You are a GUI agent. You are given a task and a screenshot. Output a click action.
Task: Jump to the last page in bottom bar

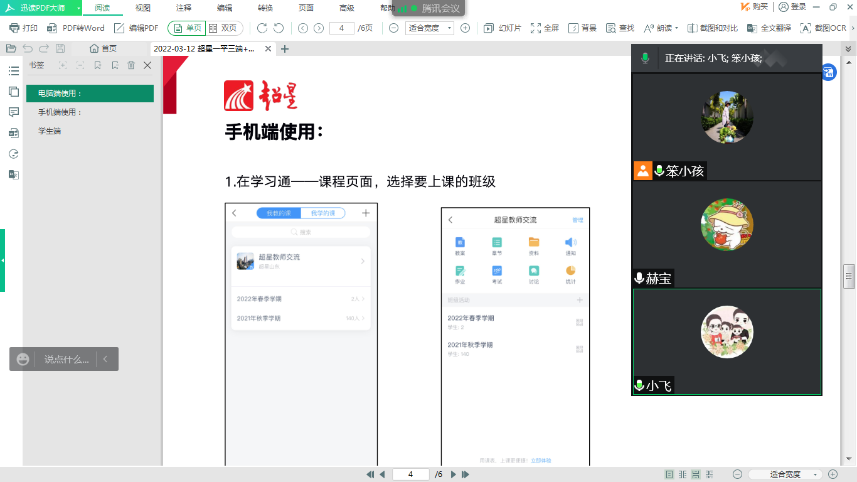pyautogui.click(x=466, y=474)
